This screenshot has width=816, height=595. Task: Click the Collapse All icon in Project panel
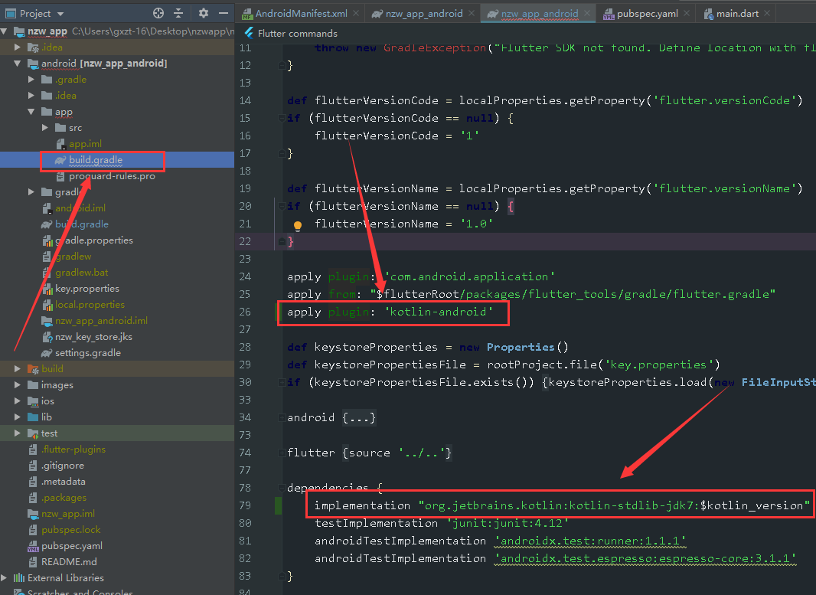178,13
